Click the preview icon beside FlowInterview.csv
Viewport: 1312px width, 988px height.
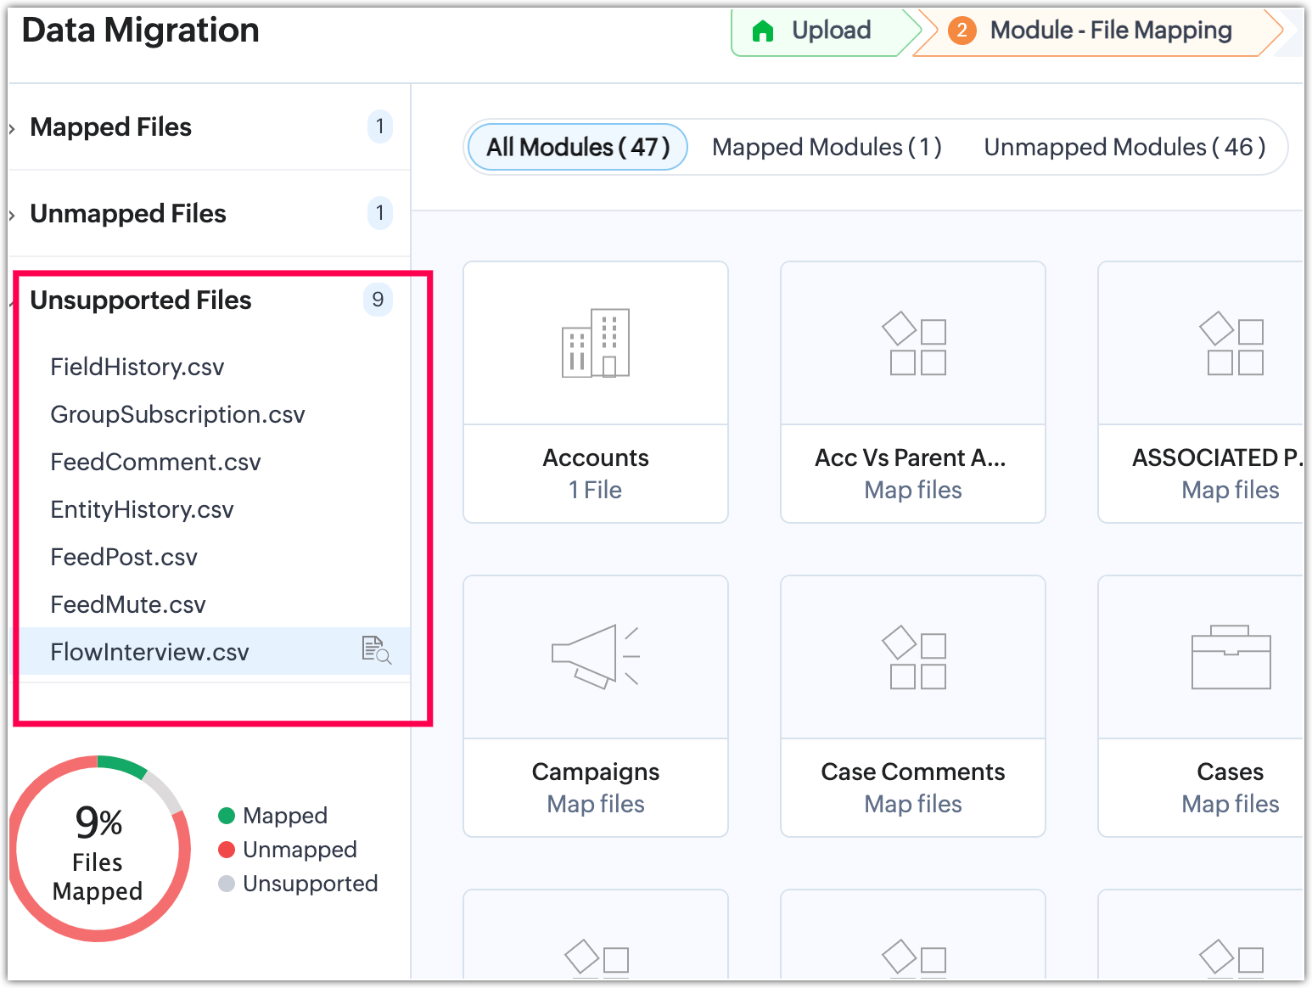tap(376, 650)
